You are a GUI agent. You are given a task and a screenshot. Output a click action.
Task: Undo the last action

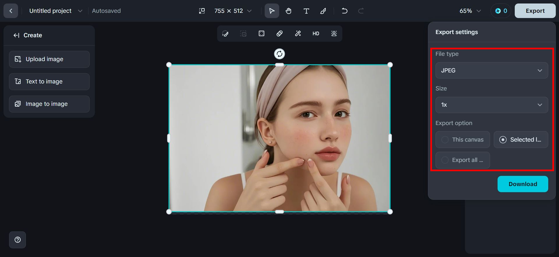click(x=345, y=11)
